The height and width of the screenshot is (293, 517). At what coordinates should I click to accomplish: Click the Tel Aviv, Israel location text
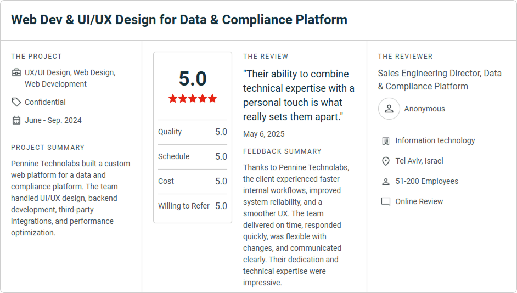(419, 161)
